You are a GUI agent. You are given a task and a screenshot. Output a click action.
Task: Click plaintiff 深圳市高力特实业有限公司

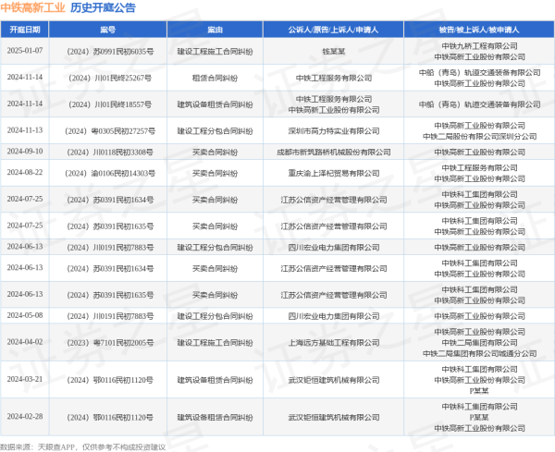pos(333,131)
